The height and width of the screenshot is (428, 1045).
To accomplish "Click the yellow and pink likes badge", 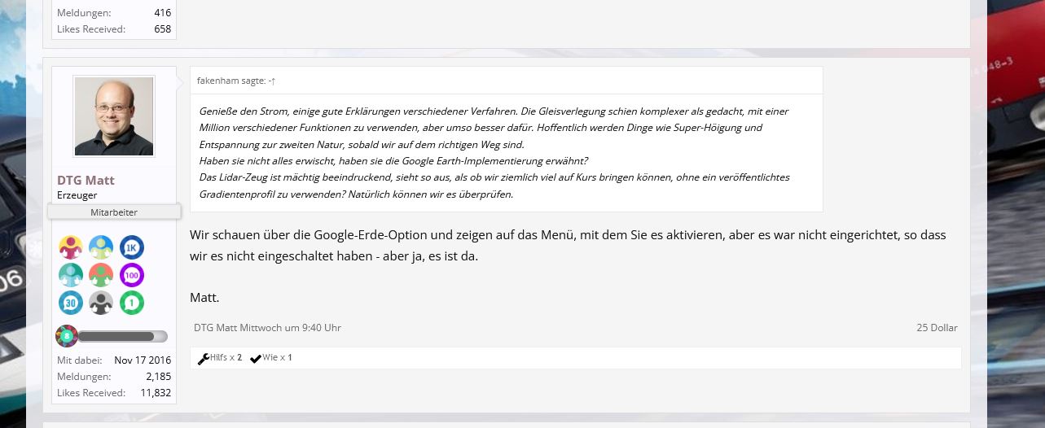I will pyautogui.click(x=71, y=247).
